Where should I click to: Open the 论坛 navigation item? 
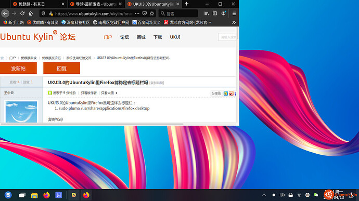coord(124,37)
